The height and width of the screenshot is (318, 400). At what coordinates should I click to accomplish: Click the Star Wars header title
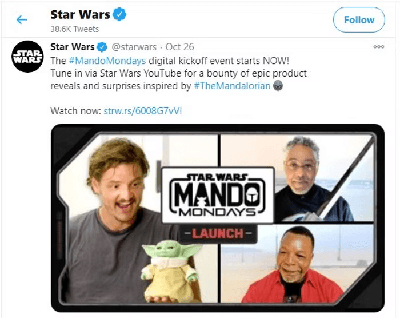point(80,14)
